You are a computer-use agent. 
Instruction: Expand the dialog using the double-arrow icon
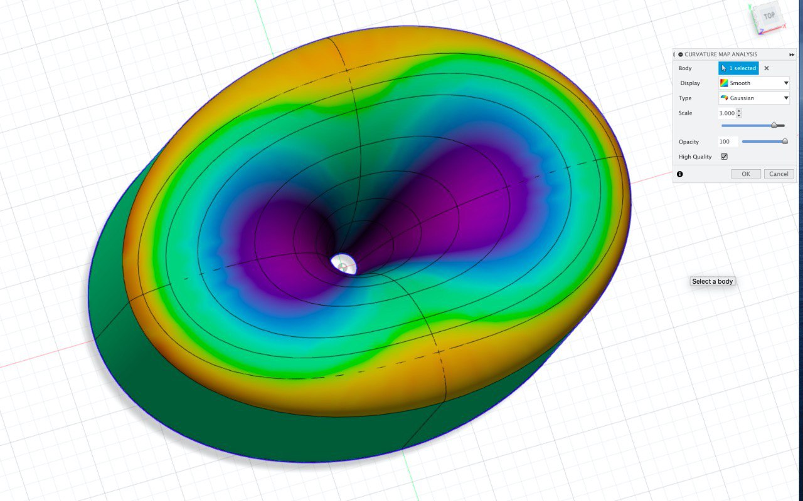coord(792,54)
